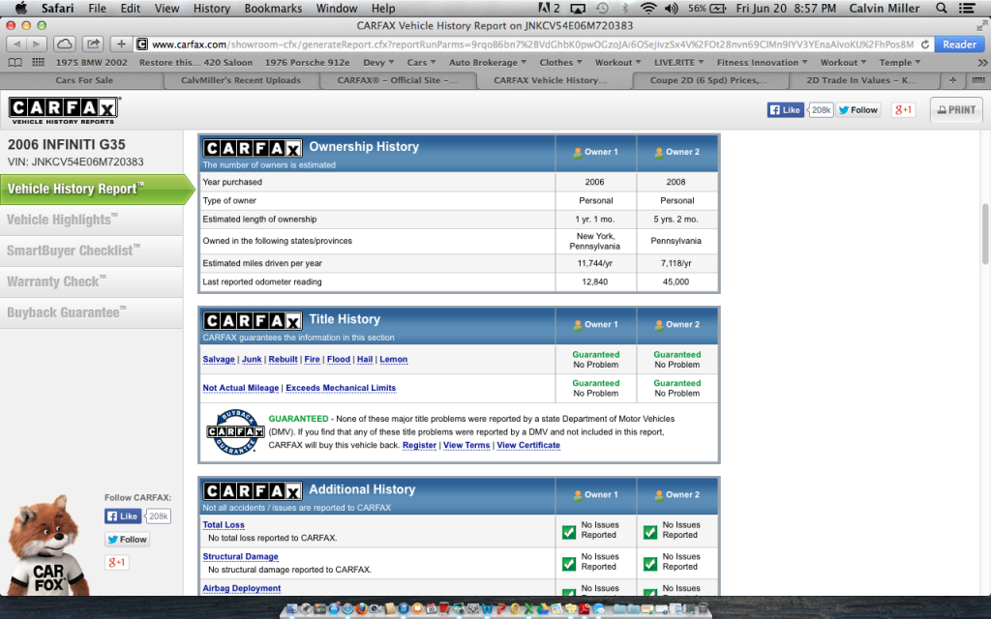Expand the Auto Brokerage bookmarks folder
Screen dimensions: 991x619
click(x=488, y=63)
